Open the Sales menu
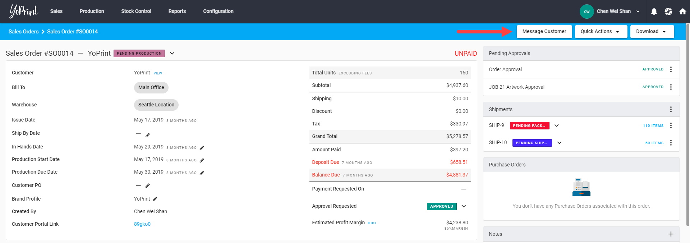The height and width of the screenshot is (243, 690). [x=56, y=11]
